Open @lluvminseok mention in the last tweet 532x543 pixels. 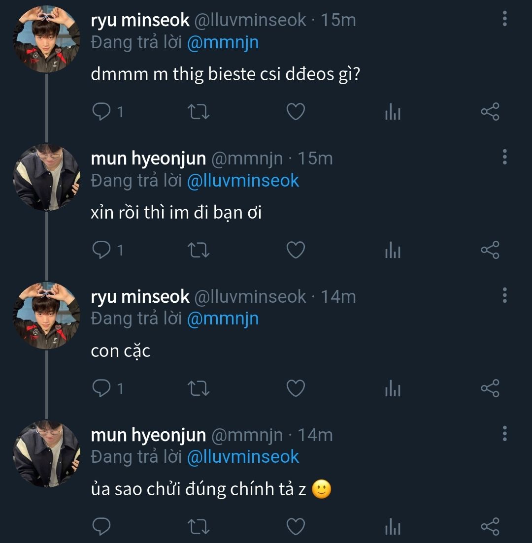tap(243, 457)
